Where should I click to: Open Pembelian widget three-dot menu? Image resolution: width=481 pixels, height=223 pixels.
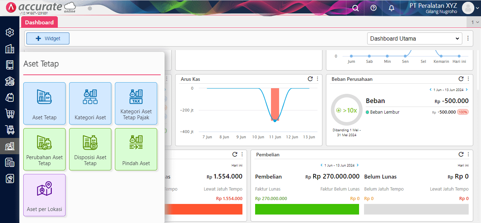pos(468,155)
